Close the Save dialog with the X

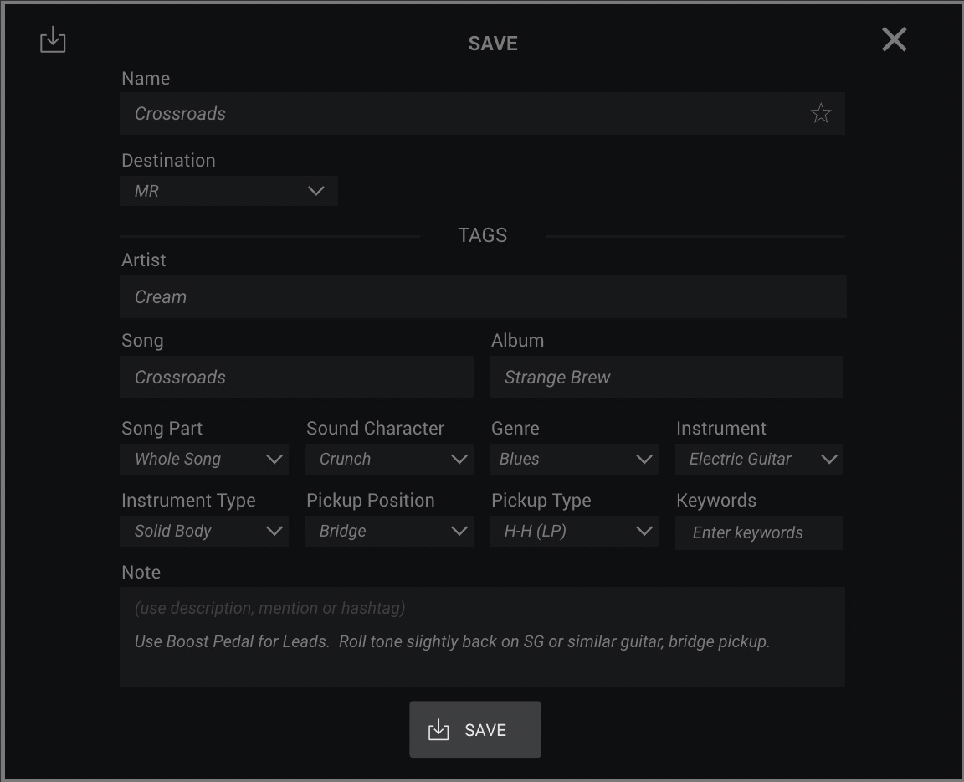click(894, 39)
